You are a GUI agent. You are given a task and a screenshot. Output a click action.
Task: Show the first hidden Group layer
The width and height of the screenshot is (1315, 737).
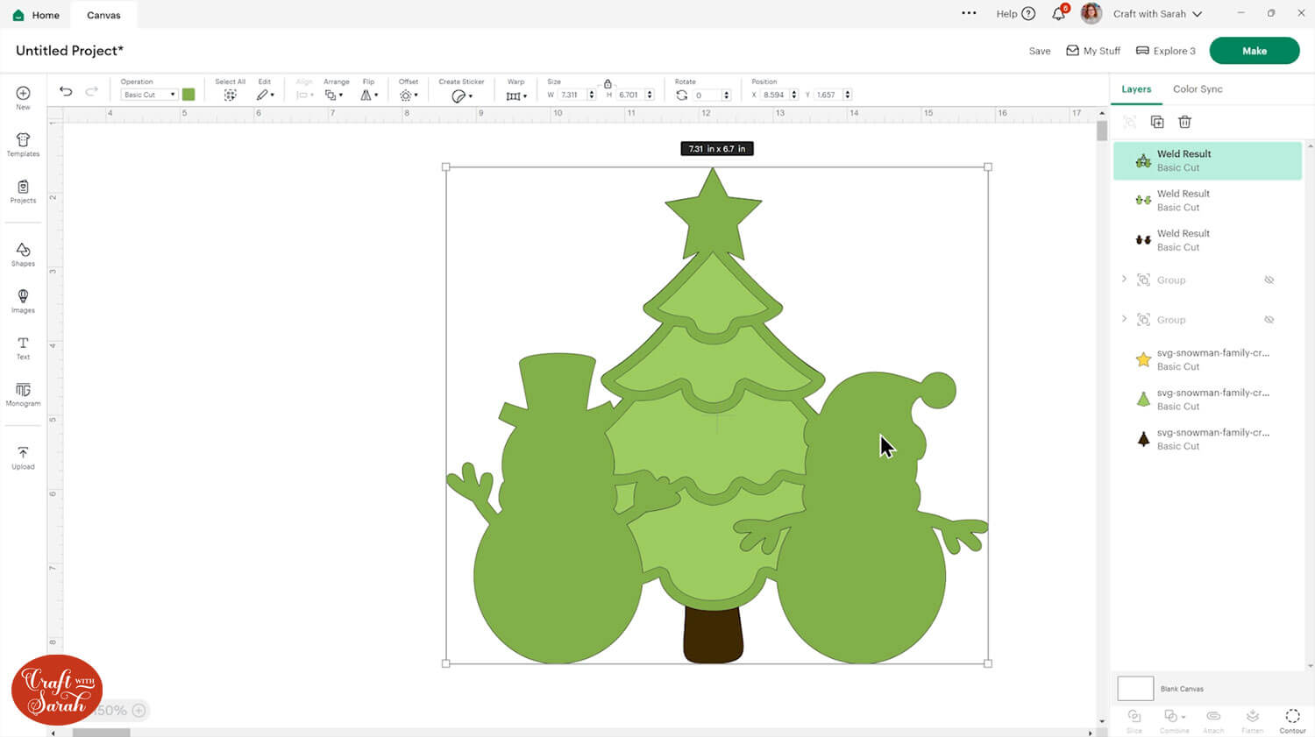pos(1269,280)
